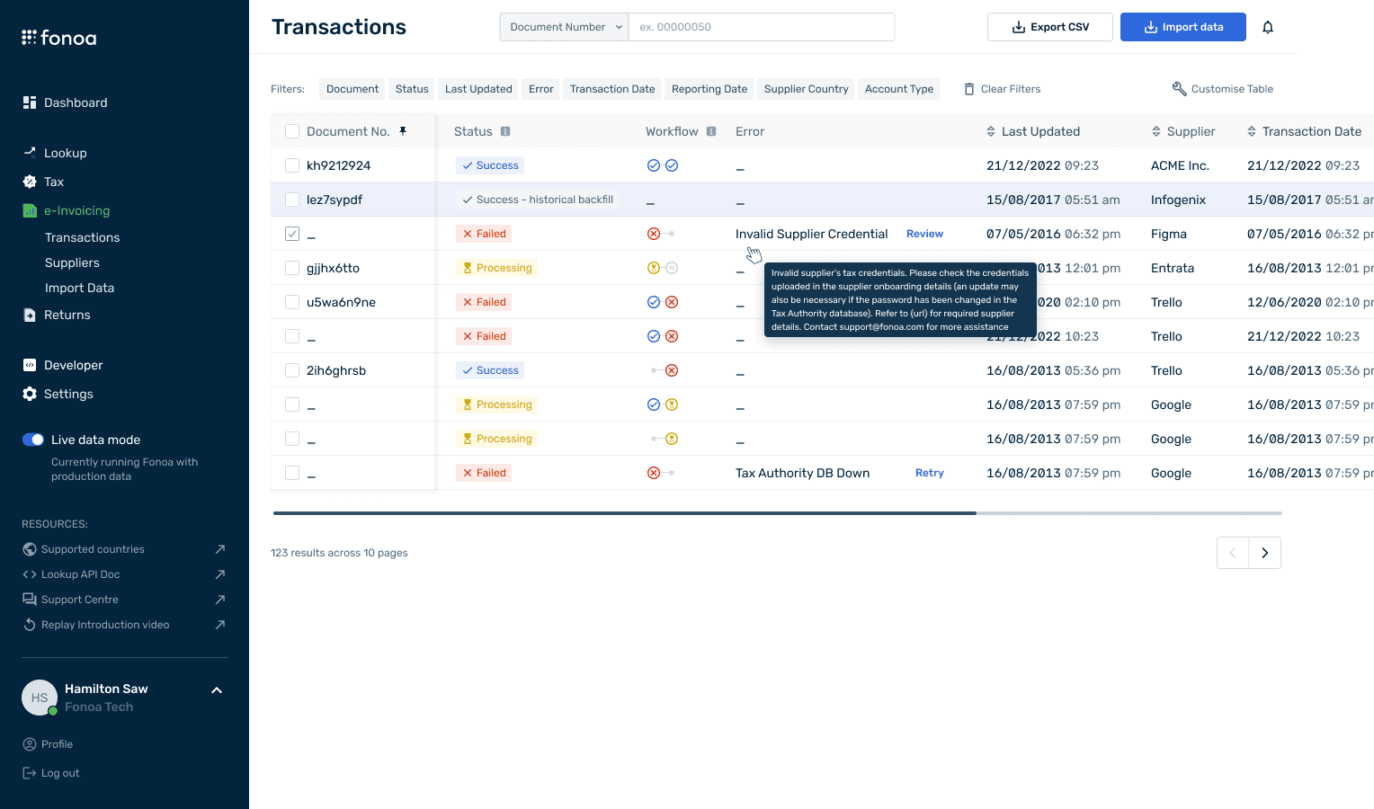1374x809 pixels.
Task: Click the Tax sidebar icon
Action: click(x=30, y=182)
